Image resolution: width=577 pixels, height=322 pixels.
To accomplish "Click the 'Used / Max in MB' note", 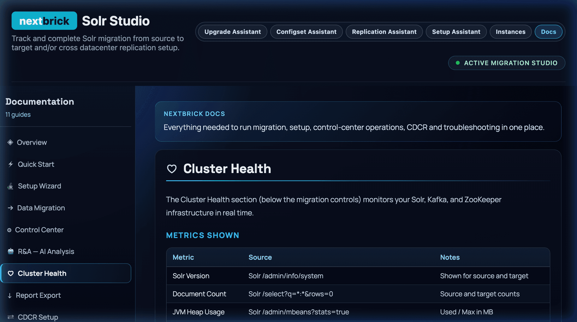I will 466,312.
